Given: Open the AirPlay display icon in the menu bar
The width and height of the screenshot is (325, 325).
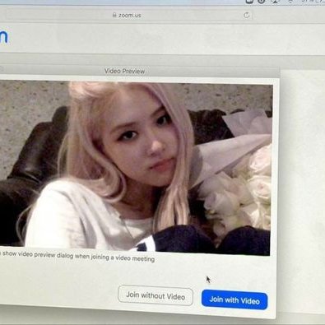Looking at the screenshot, I should (x=276, y=2).
